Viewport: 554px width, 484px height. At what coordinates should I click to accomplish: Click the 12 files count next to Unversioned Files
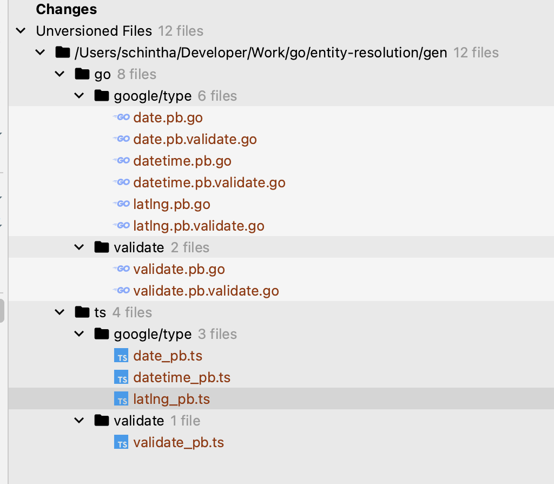(181, 31)
